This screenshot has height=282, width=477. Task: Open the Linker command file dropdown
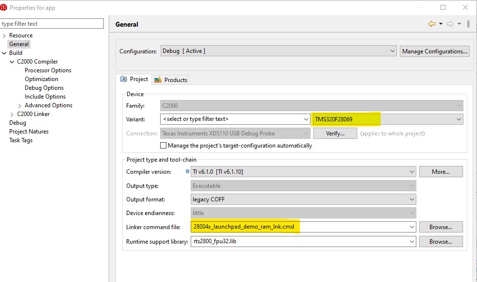pos(412,227)
